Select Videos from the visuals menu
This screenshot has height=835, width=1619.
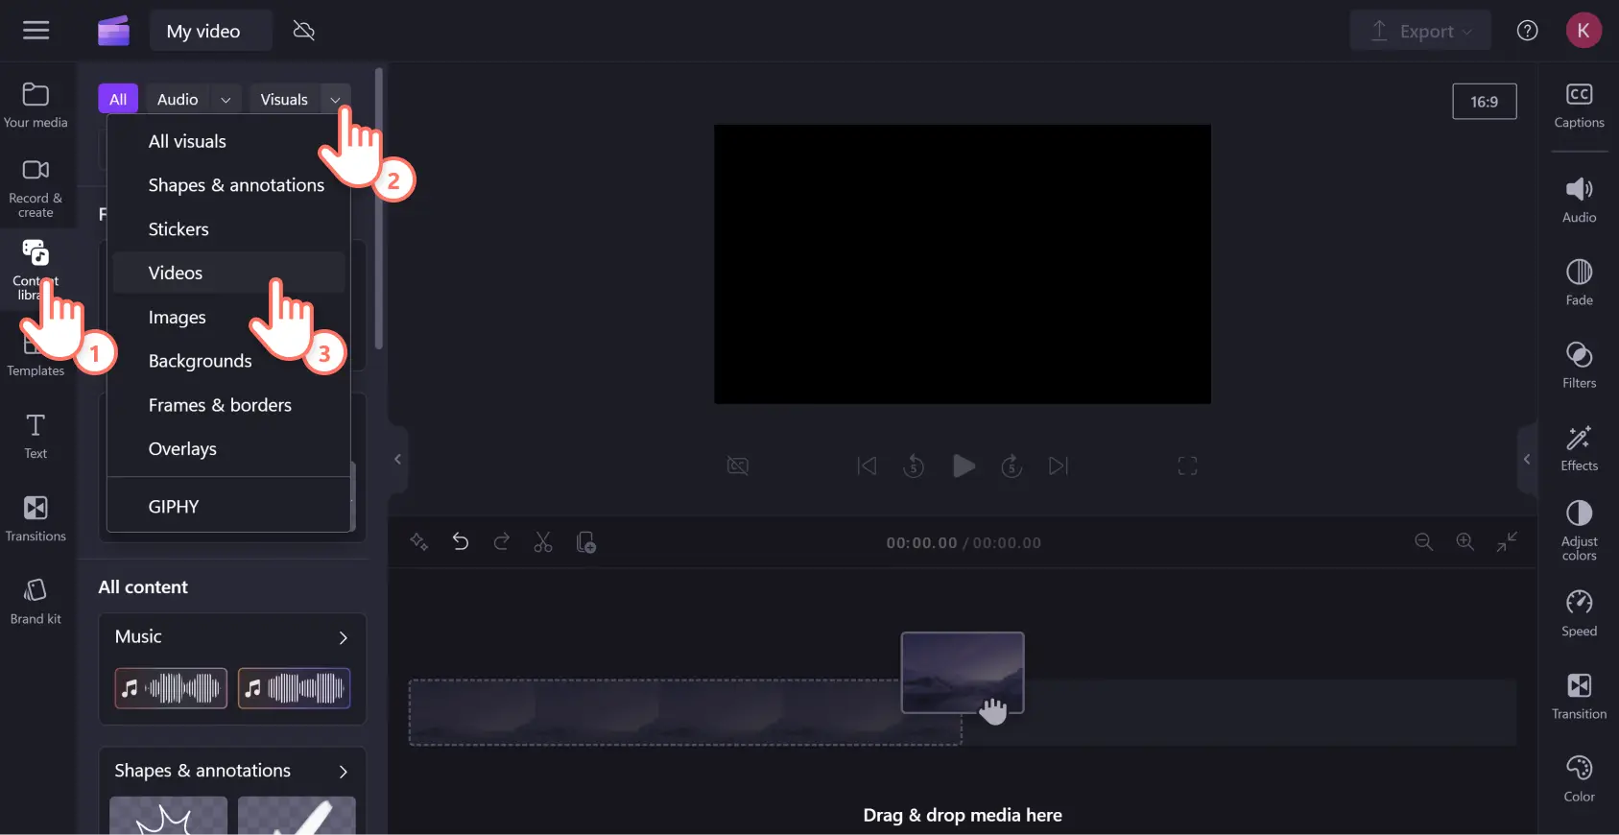pyautogui.click(x=176, y=274)
